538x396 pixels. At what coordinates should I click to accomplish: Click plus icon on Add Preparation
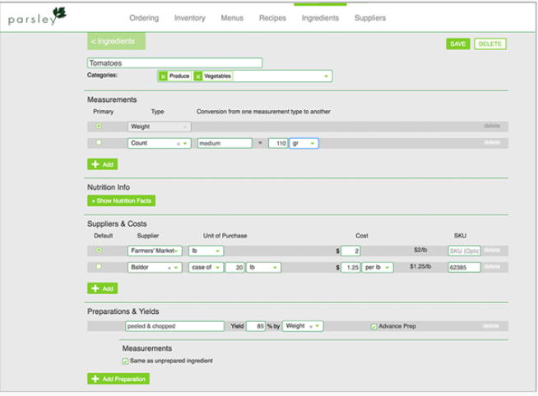(95, 379)
